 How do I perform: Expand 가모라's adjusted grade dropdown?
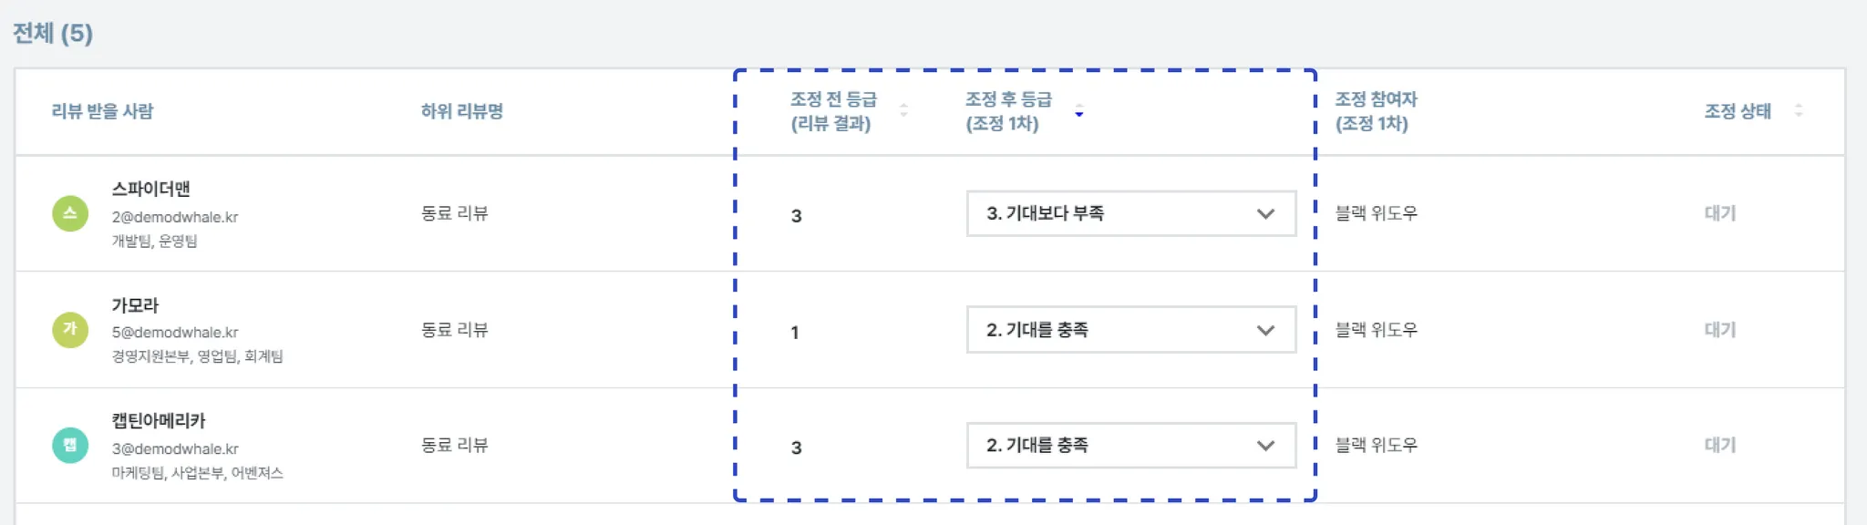click(1130, 330)
